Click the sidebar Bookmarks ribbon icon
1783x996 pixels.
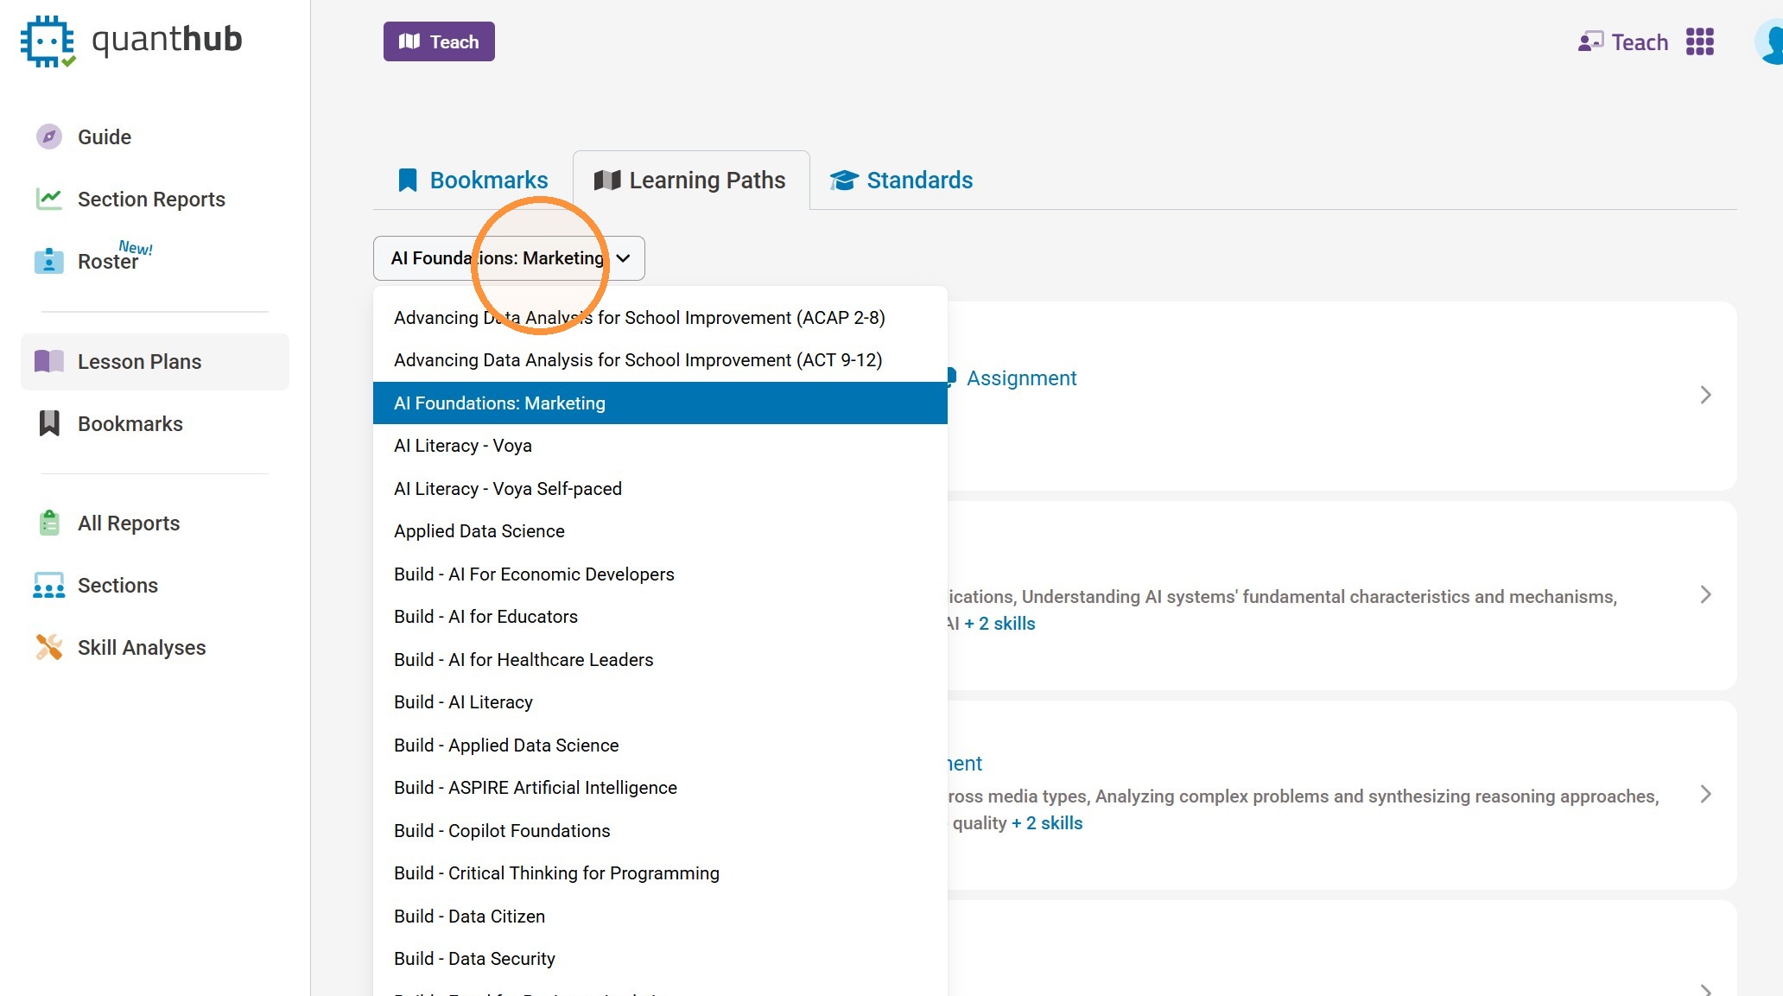click(x=49, y=423)
